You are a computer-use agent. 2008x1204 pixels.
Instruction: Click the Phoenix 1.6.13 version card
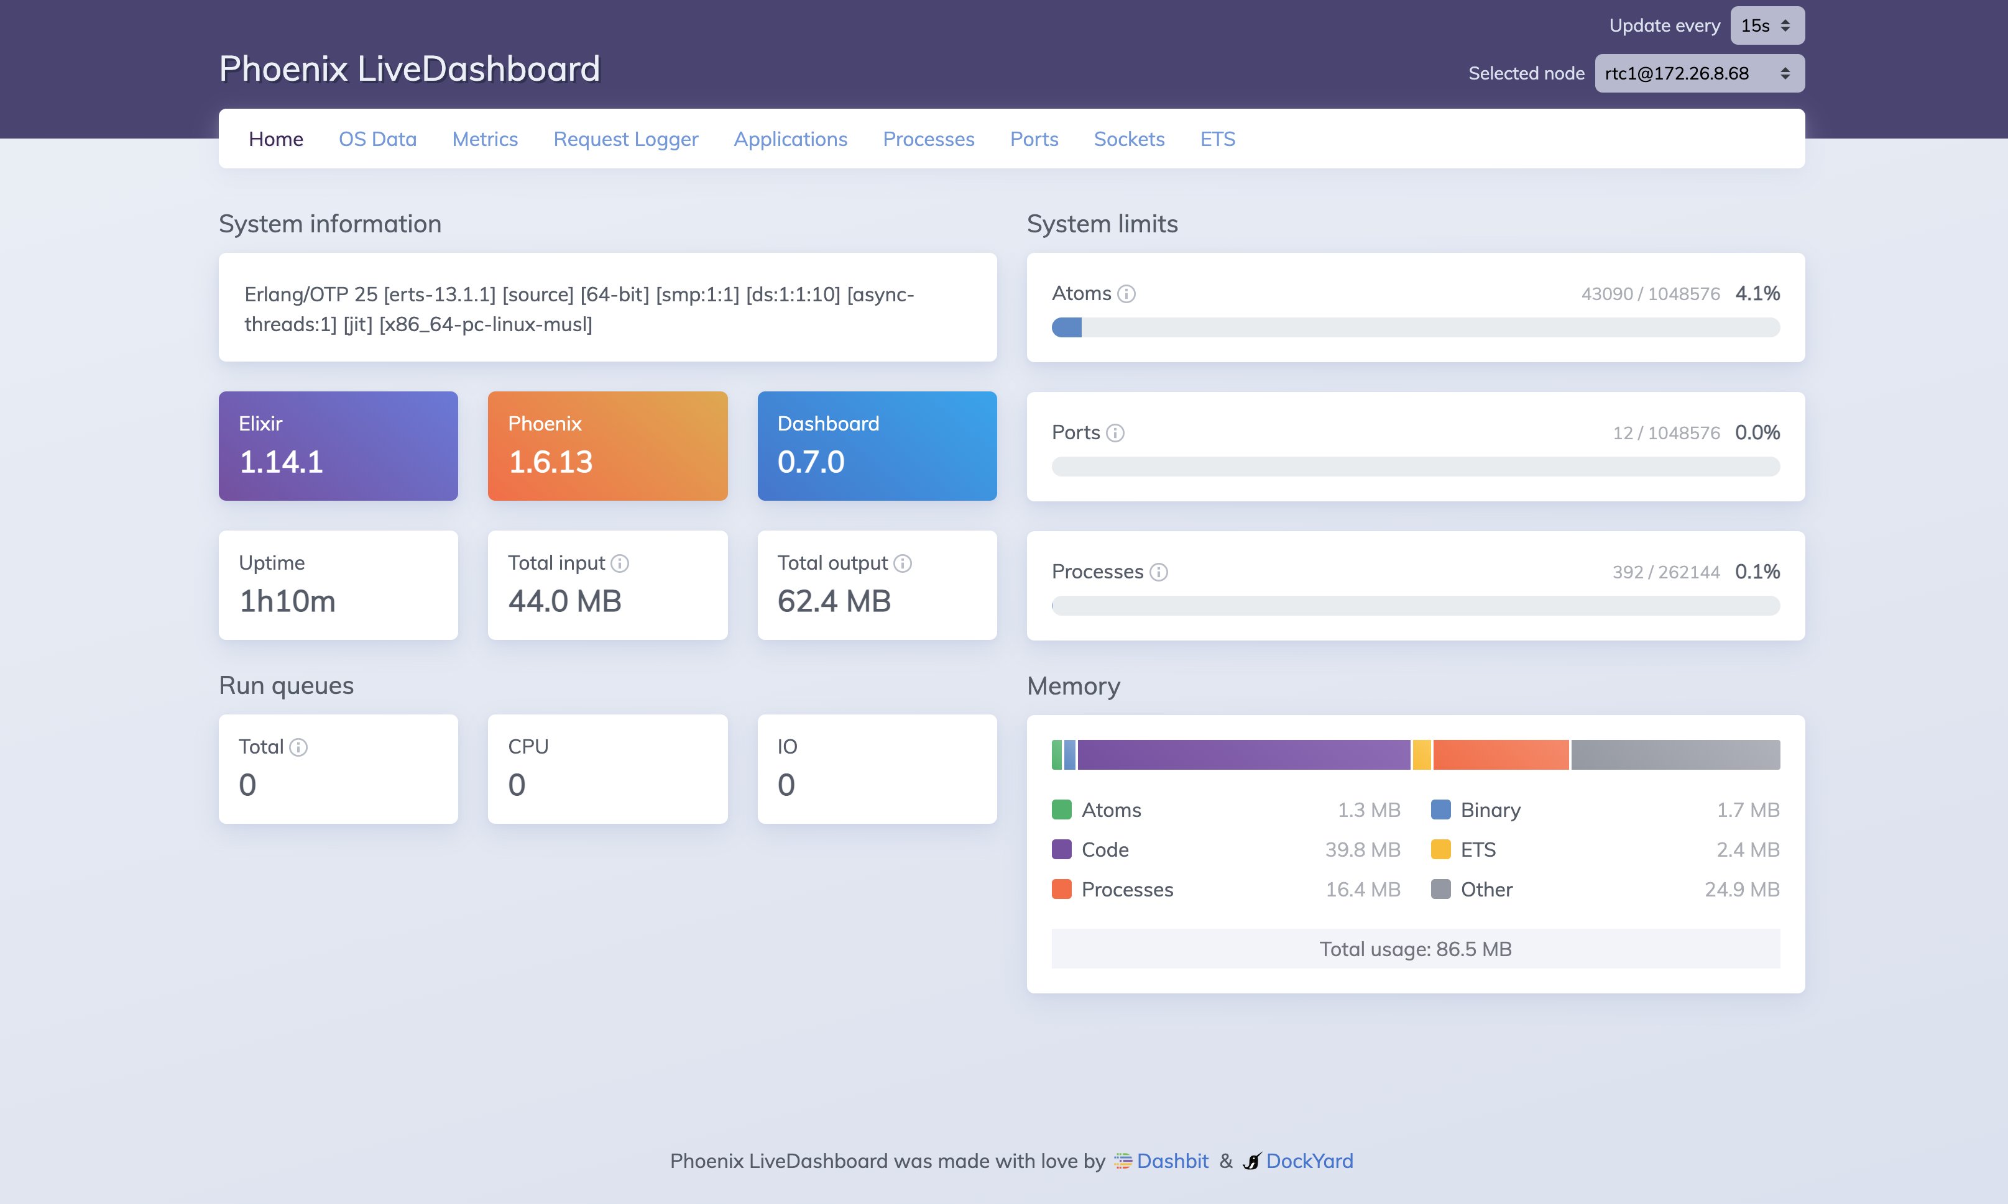(608, 446)
